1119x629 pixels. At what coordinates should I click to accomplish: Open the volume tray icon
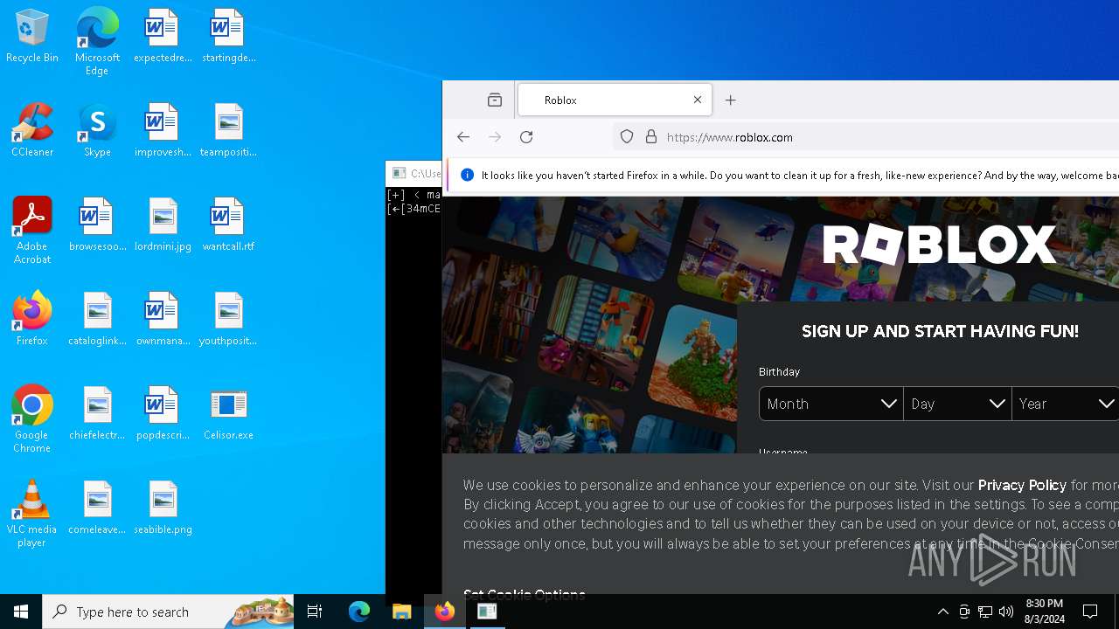(x=1006, y=612)
